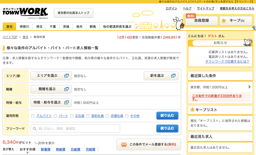Click the star icon on Keep button
The image size is (256, 155).
point(224,20)
